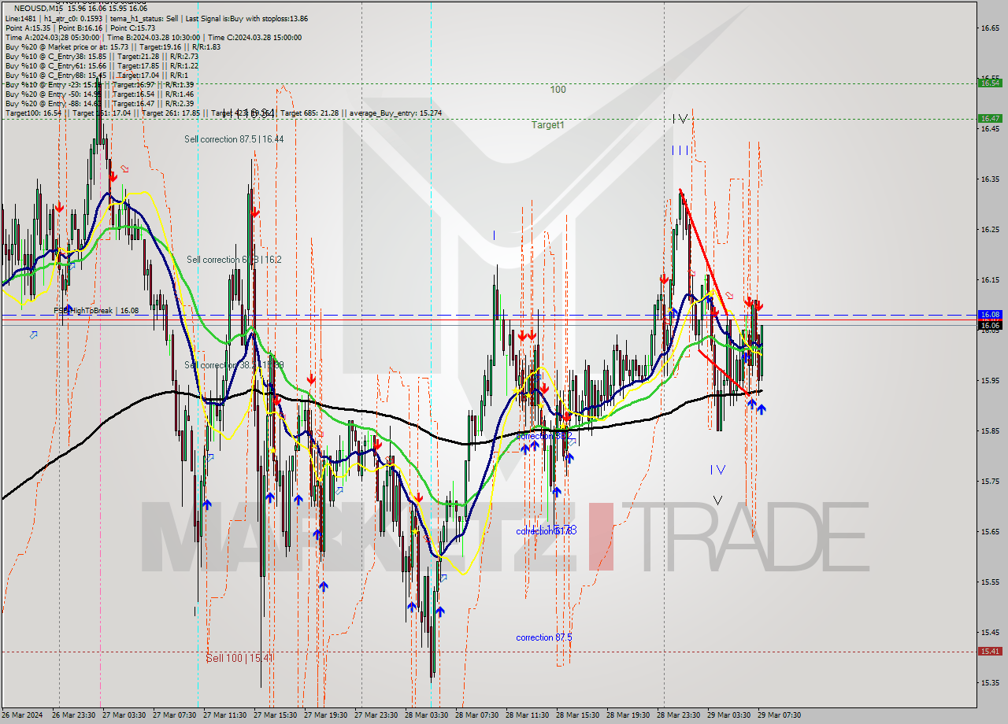Click the blue 'correction 87.5' label
Viewport: 1008px width, 724px height.
click(x=544, y=637)
